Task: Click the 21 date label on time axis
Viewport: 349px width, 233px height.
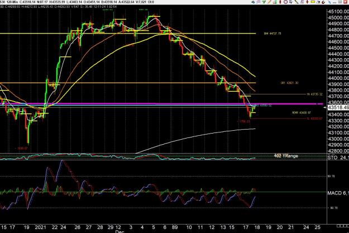Action: pyautogui.click(x=291, y=227)
